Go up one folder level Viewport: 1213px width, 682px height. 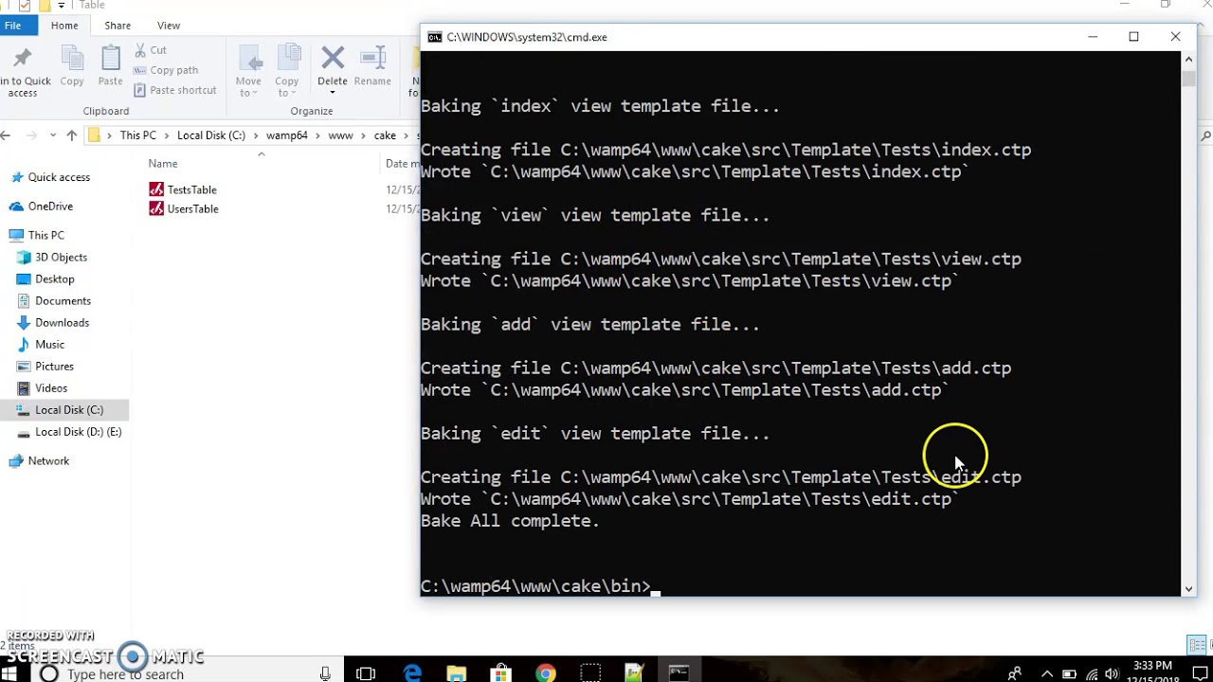click(x=72, y=135)
